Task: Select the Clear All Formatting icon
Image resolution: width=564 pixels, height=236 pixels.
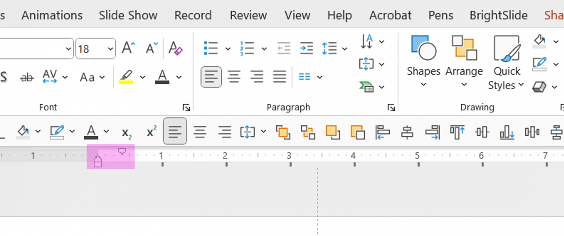Action: tap(176, 48)
